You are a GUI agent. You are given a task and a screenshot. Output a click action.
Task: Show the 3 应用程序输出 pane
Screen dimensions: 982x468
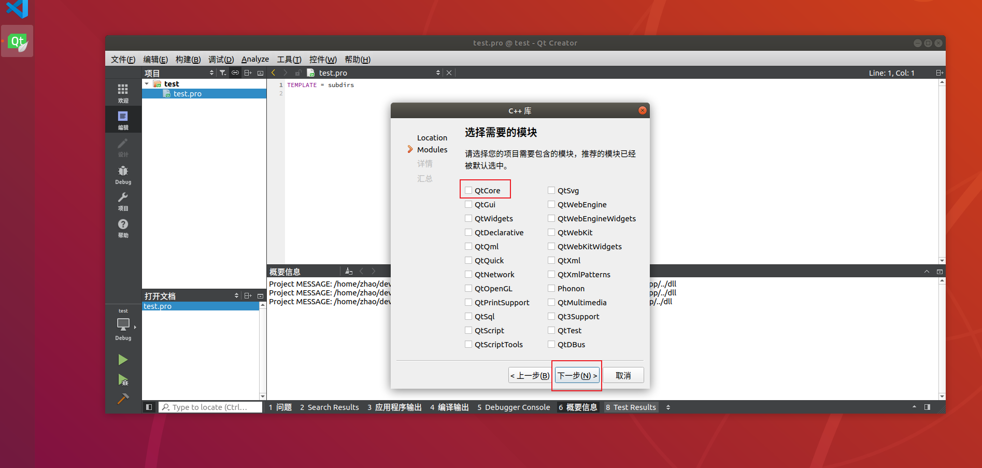394,407
